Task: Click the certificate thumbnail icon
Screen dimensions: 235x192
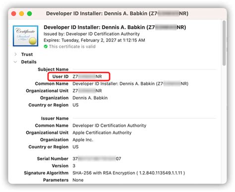Action: (x=26, y=36)
